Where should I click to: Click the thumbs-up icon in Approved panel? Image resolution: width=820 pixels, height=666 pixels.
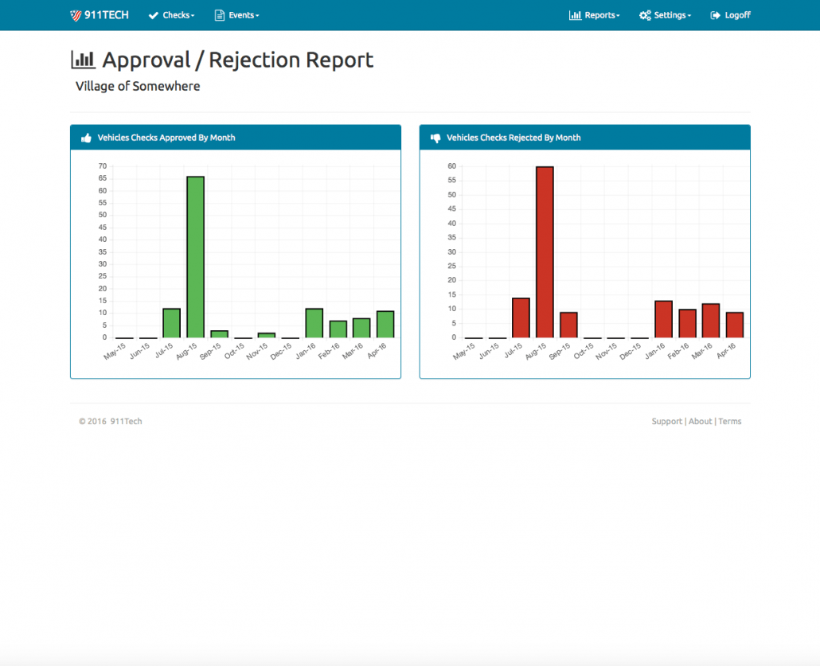[87, 138]
